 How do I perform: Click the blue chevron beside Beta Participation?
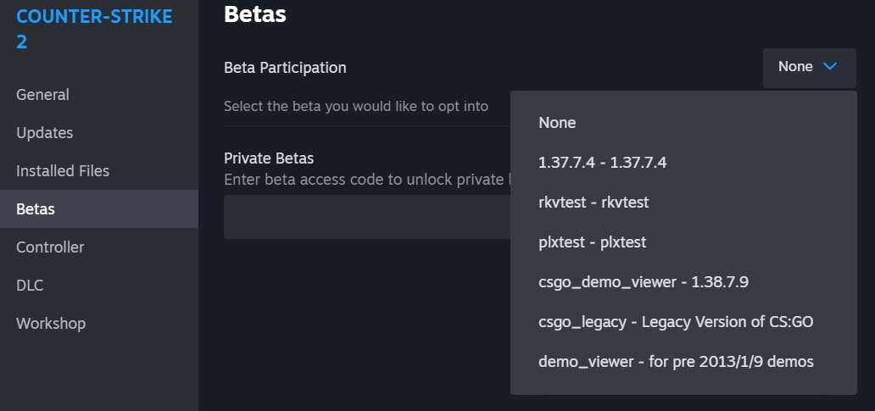tap(830, 67)
